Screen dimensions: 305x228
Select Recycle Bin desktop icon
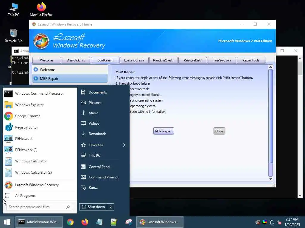click(14, 36)
